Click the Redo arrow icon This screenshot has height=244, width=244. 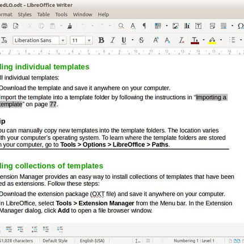click(x=102, y=26)
